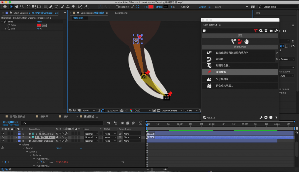
Task: Open Duik rigging panel icon
Action: [256, 31]
